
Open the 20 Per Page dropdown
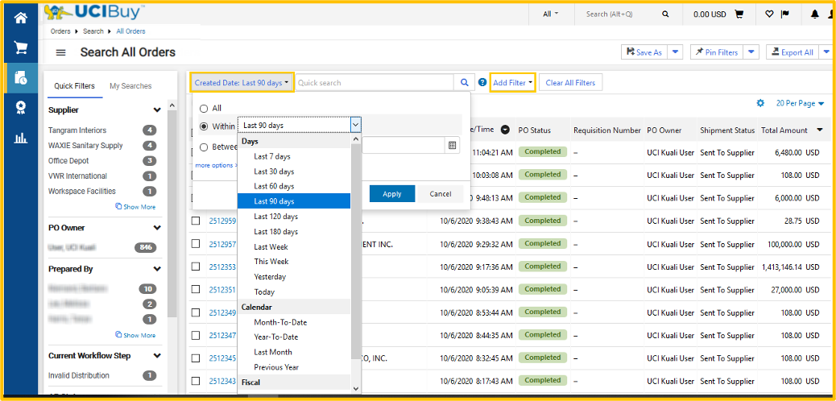pos(801,103)
